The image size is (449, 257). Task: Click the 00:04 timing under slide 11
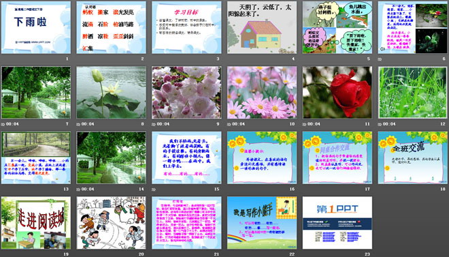pyautogui.click(x=314, y=124)
